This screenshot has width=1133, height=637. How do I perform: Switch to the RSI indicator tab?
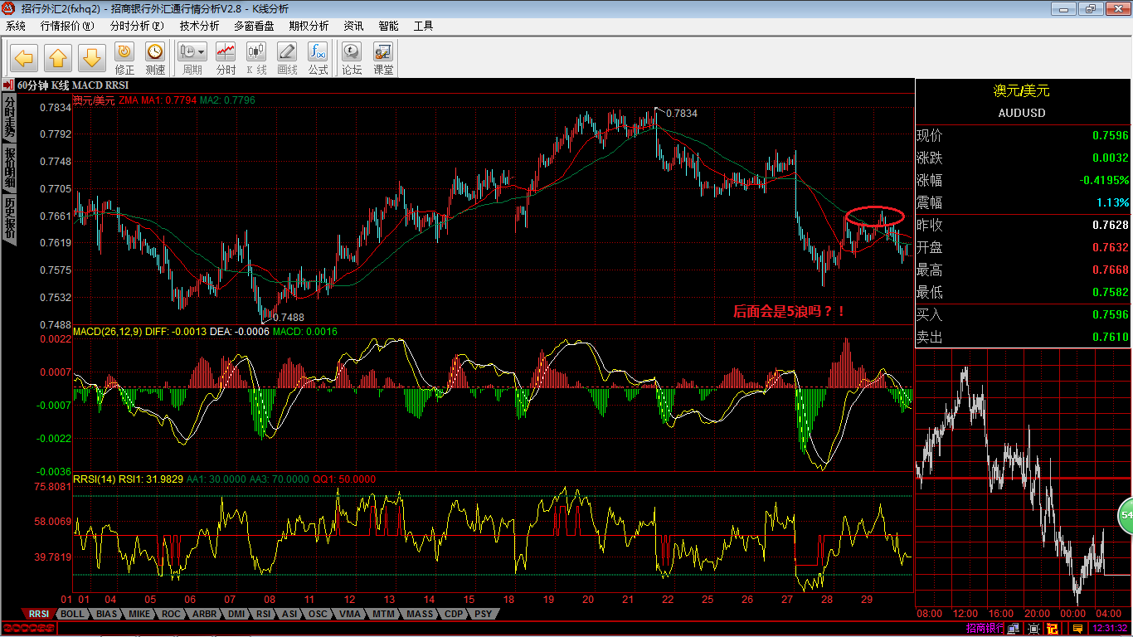(264, 614)
